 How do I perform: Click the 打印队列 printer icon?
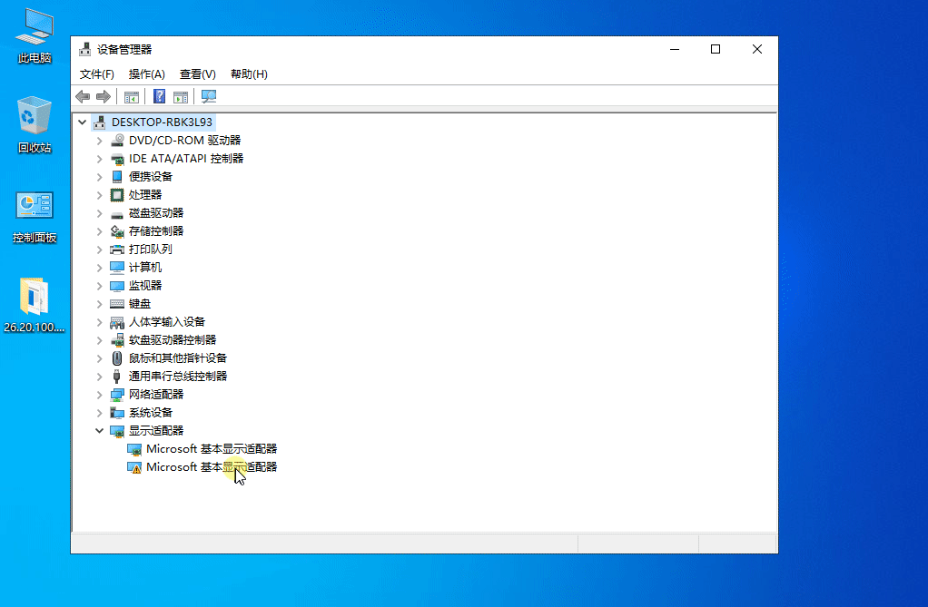click(x=117, y=250)
